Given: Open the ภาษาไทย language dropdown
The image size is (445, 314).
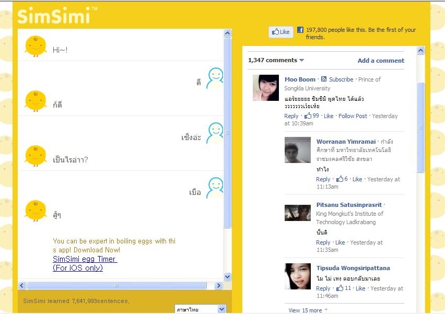Looking at the screenshot, I should [201, 308].
